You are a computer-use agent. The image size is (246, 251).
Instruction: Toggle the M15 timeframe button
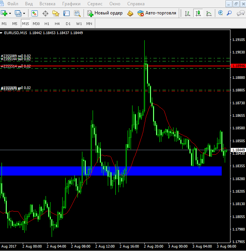25,24
